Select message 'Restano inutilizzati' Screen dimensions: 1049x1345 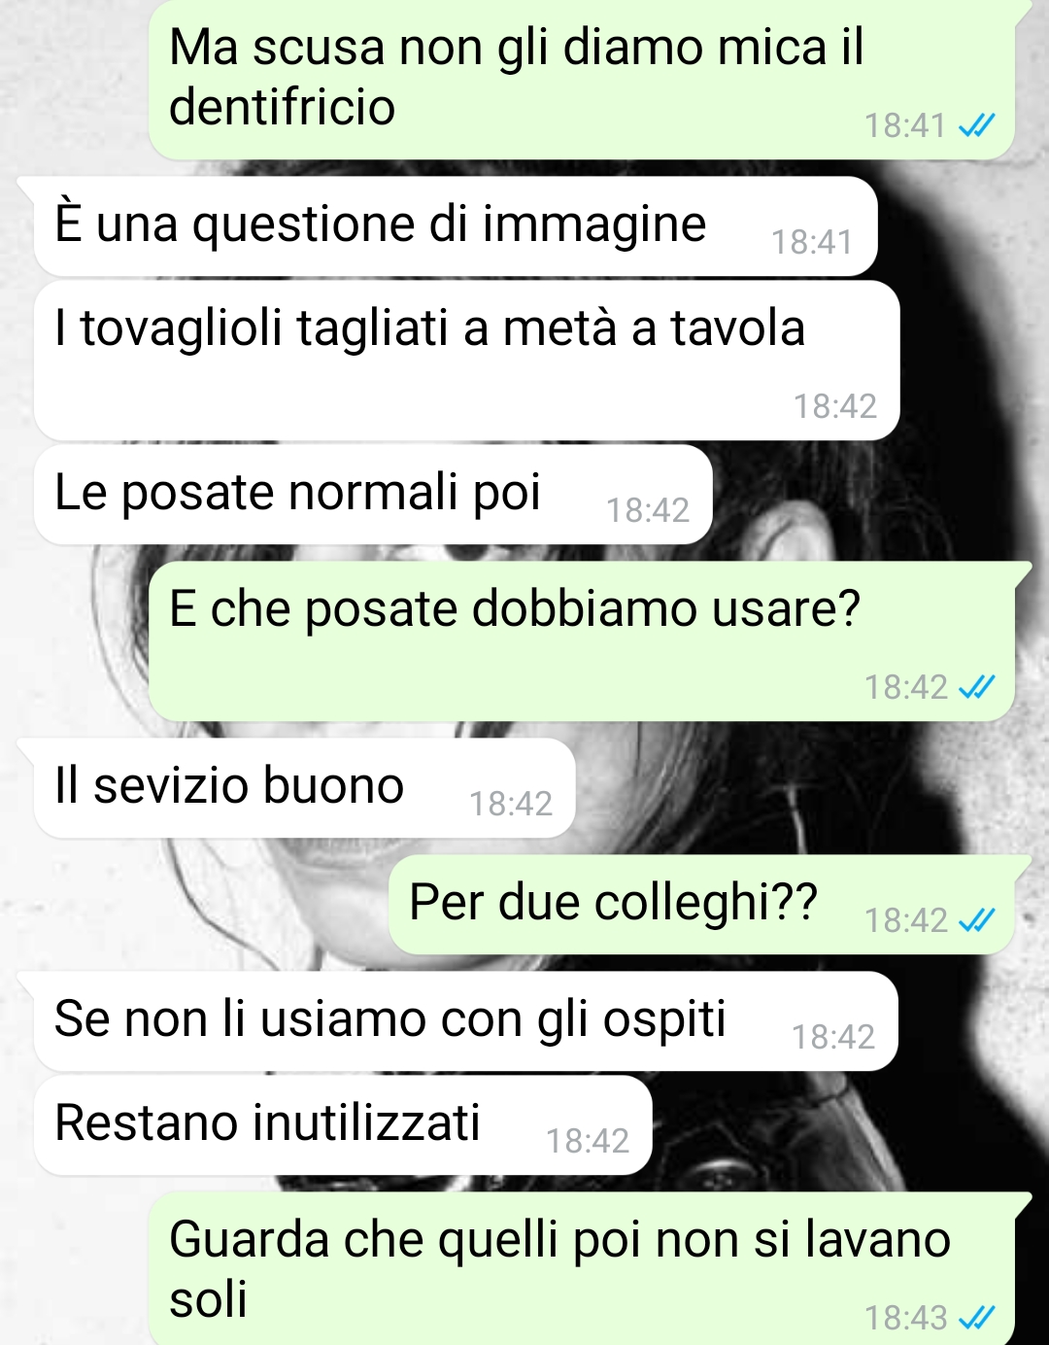point(342,1124)
